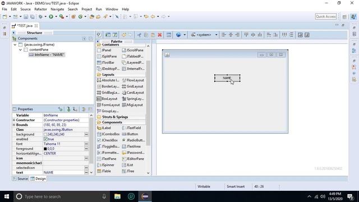Collapse the contentPane tree node
The image size is (359, 202).
[x=20, y=50]
